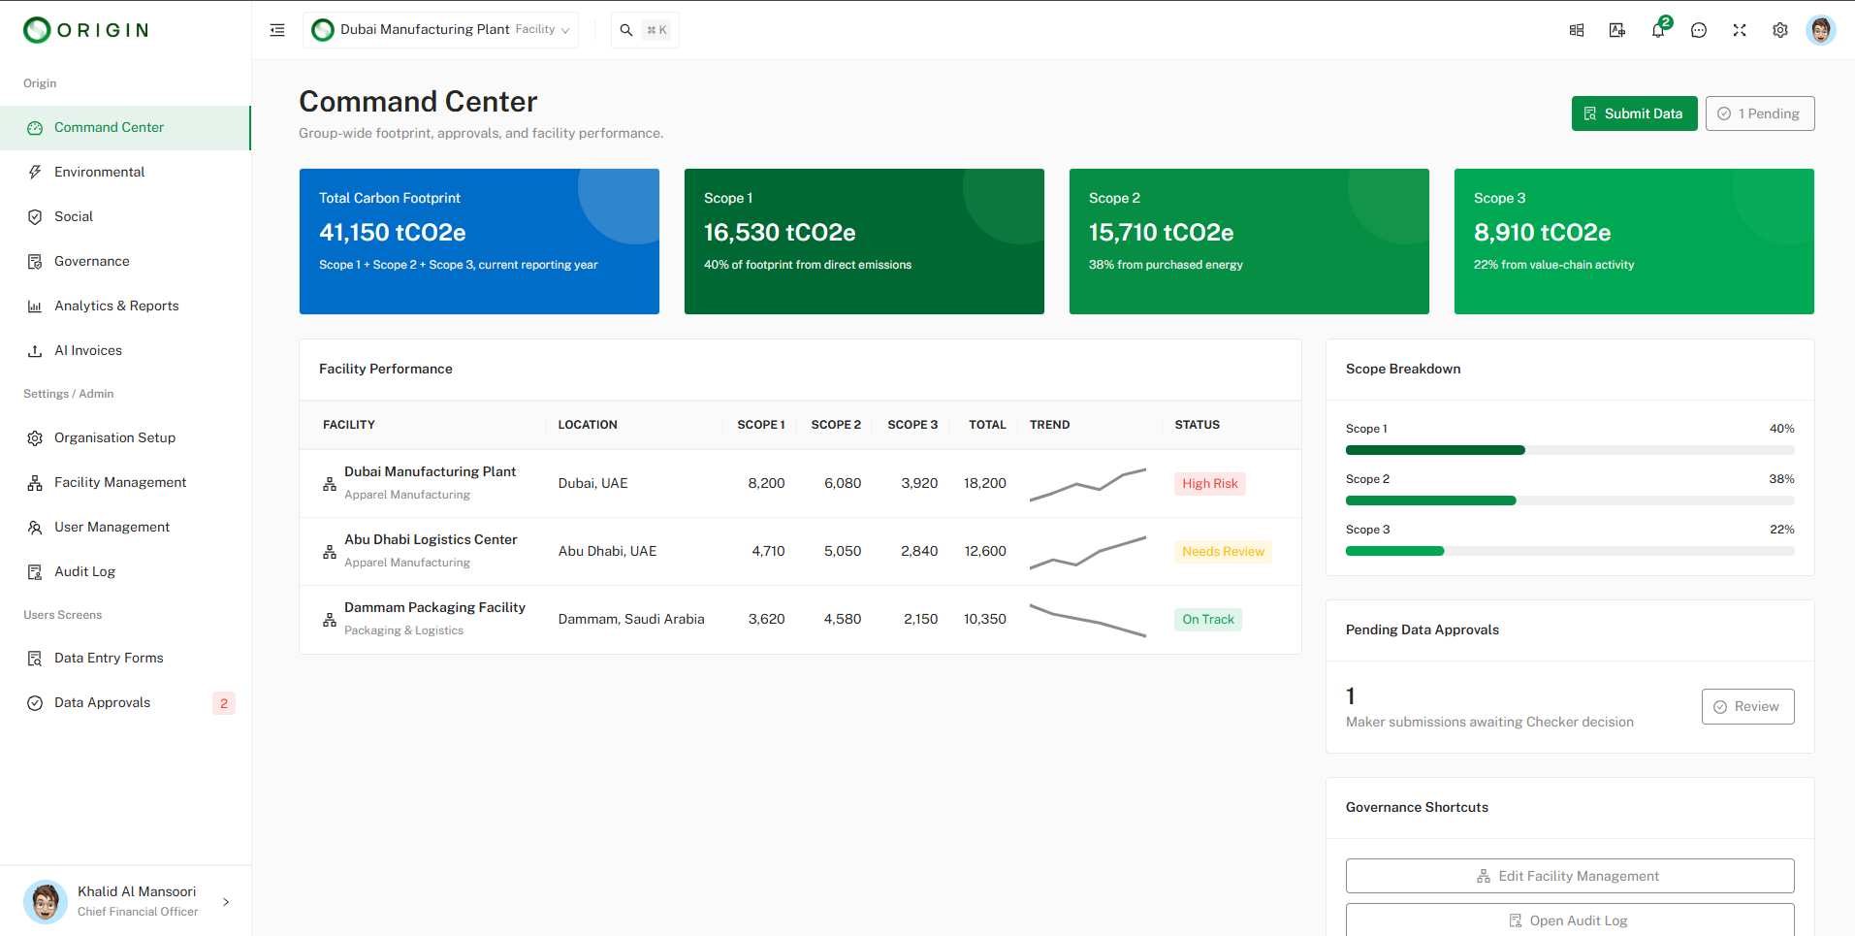Viewport: 1855px width, 936px height.
Task: Click the Dammam Packaging Facility trend sparkline
Action: (1088, 620)
